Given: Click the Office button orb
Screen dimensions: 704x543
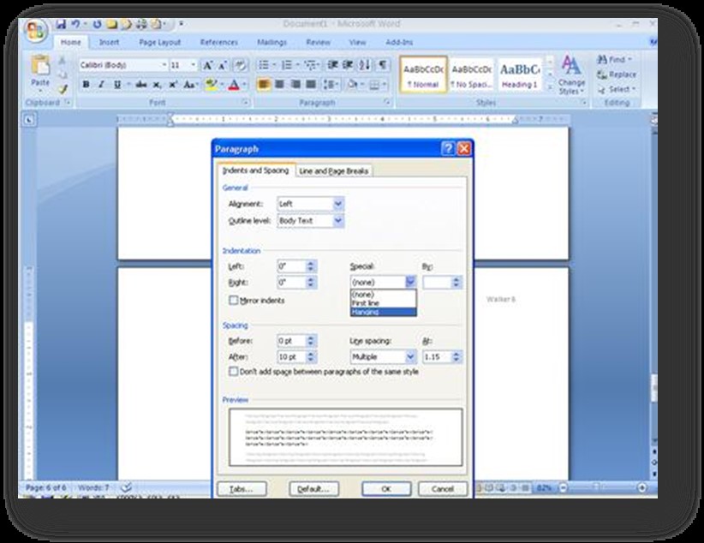Looking at the screenshot, I should point(36,31).
